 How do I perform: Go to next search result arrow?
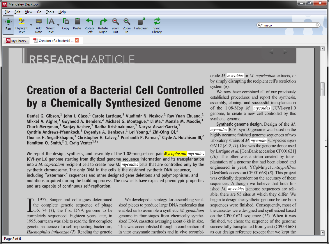point(285,52)
